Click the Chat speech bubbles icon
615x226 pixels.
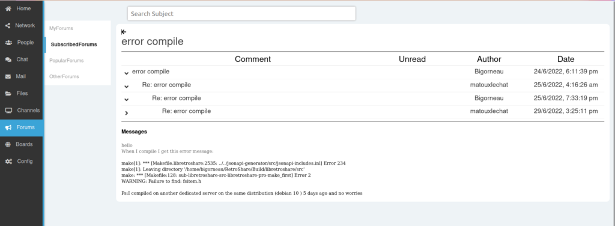[8, 60]
